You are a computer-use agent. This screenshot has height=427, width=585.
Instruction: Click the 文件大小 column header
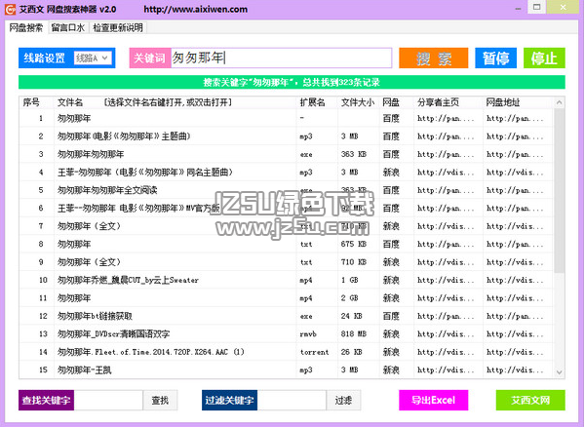point(358,102)
